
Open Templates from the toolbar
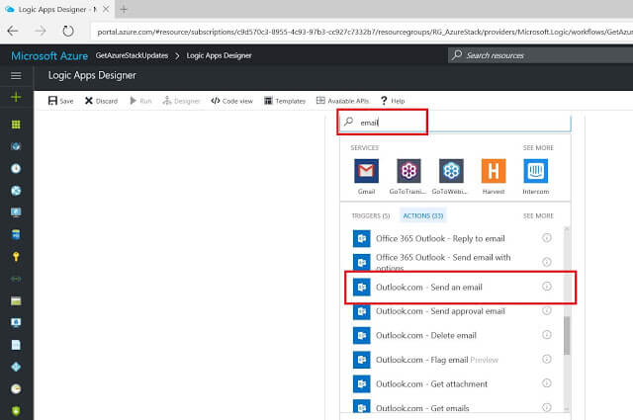(285, 101)
